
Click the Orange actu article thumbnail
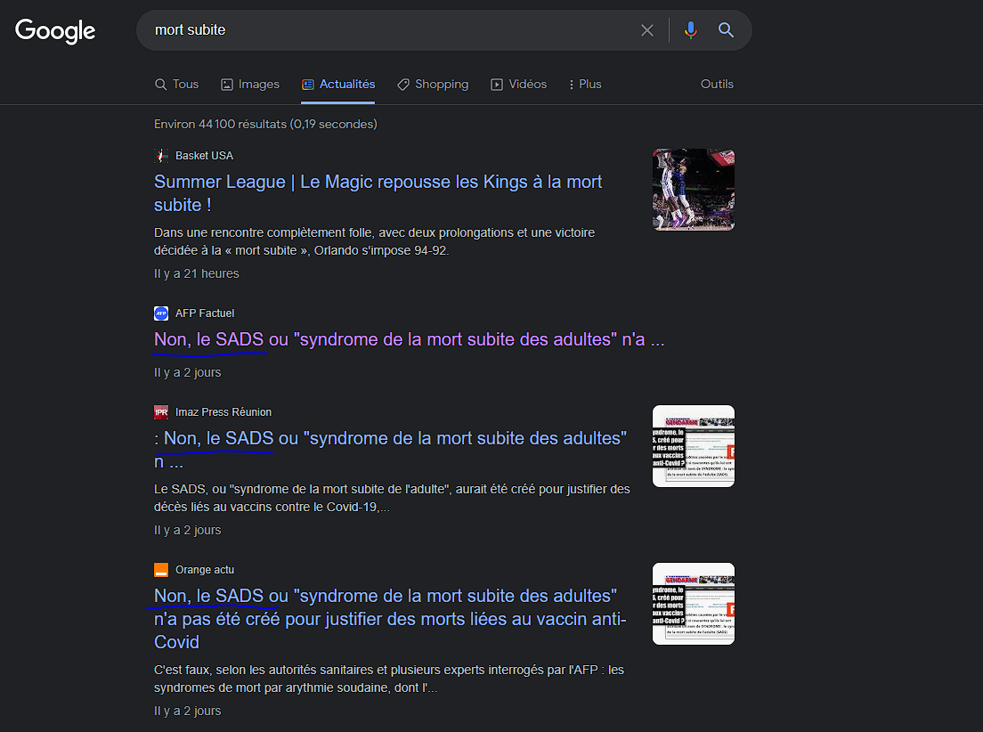pos(694,604)
